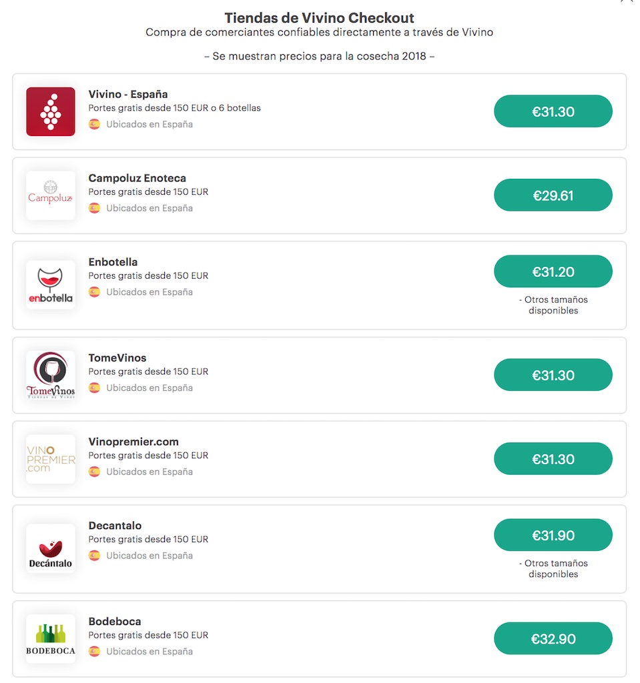Open the Campoluz Enoteca store name

137,178
